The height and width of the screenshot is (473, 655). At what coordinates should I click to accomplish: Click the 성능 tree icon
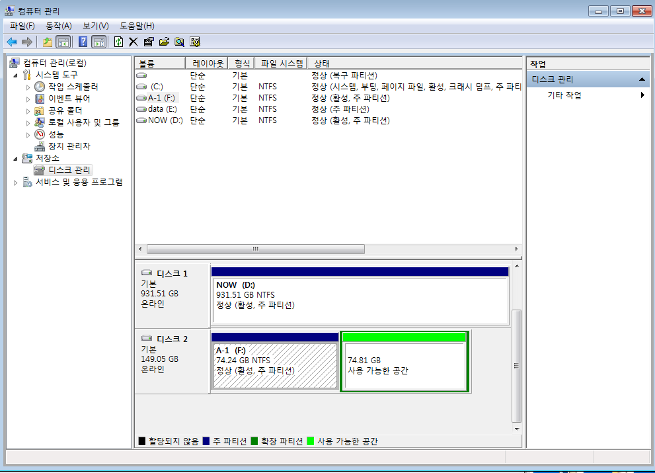click(40, 134)
